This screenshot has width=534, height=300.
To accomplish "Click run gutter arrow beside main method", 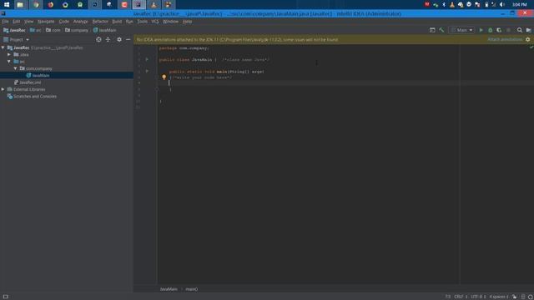I will pyautogui.click(x=147, y=72).
